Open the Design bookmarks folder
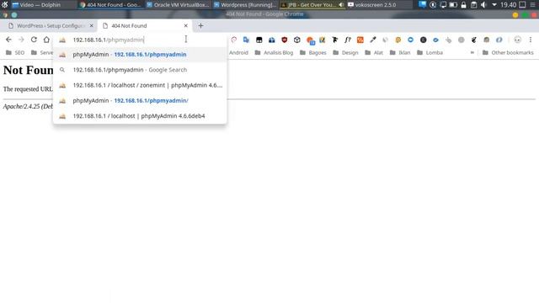Image resolution: width=539 pixels, height=303 pixels. coord(345,52)
